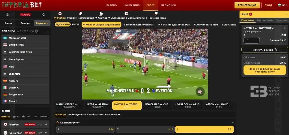Expand the Баскетбол sport row chevron
The width and height of the screenshot is (289, 135).
point(46,133)
